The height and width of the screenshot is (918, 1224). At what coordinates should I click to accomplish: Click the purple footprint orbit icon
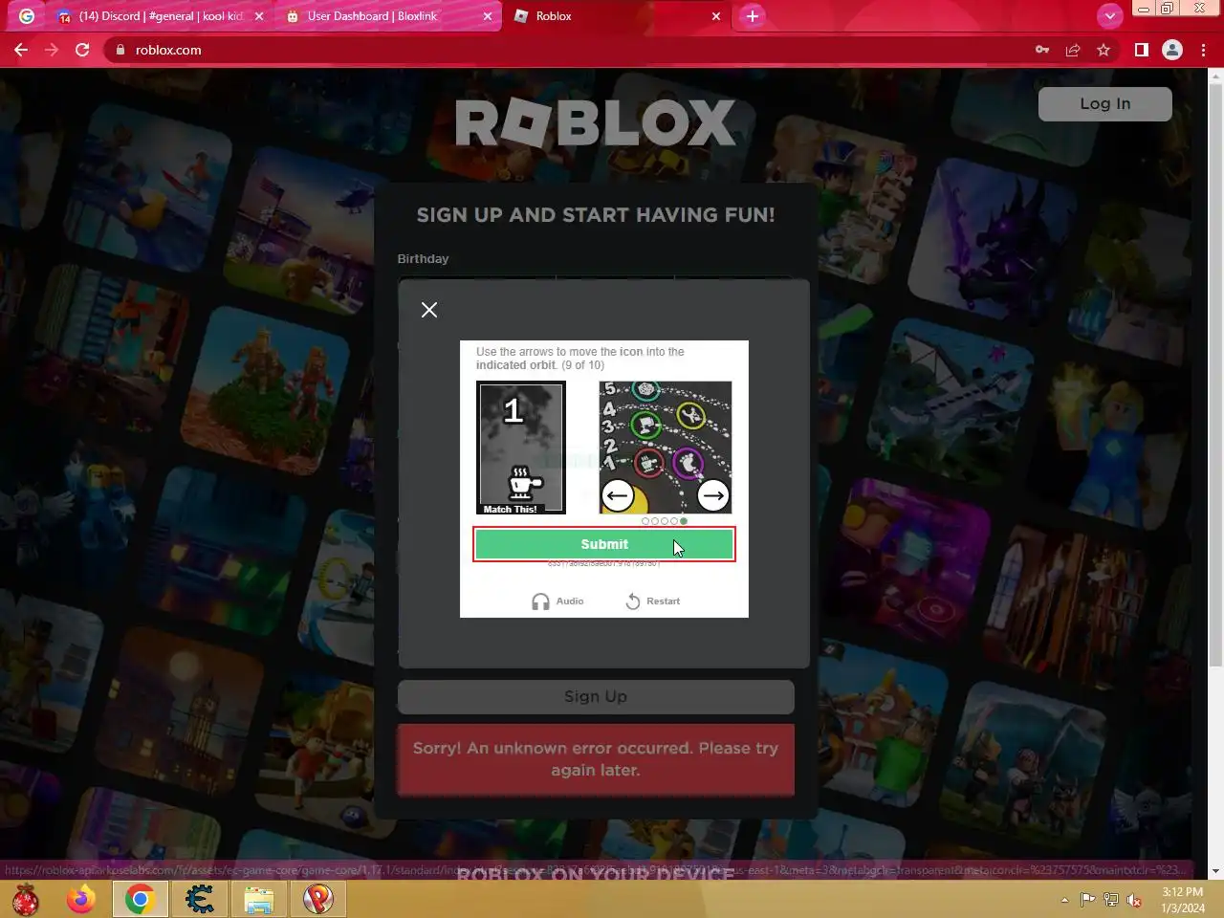[x=688, y=464]
